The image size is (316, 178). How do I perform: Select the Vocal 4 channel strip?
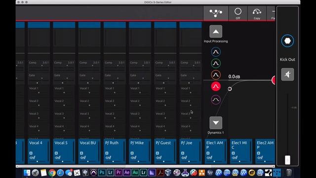[x=39, y=151]
